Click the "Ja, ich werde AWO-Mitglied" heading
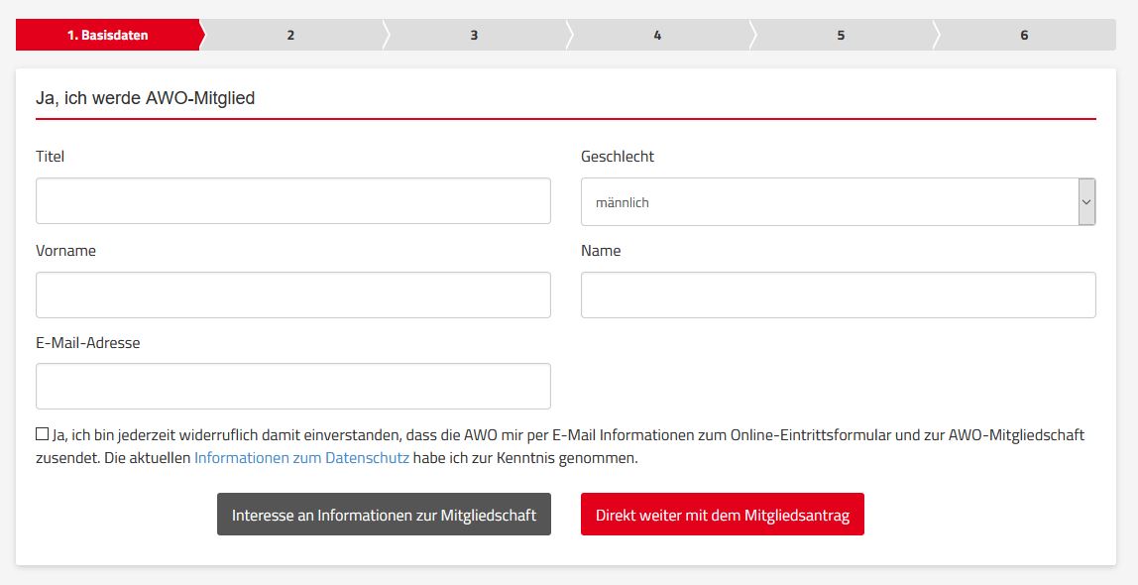Screen dimensions: 1138x585 (145, 98)
